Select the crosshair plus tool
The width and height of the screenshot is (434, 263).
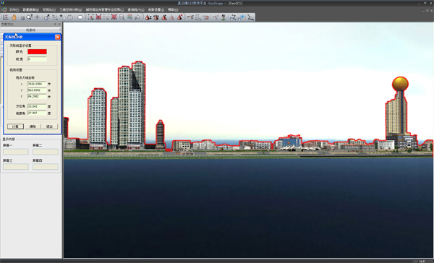(x=37, y=17)
